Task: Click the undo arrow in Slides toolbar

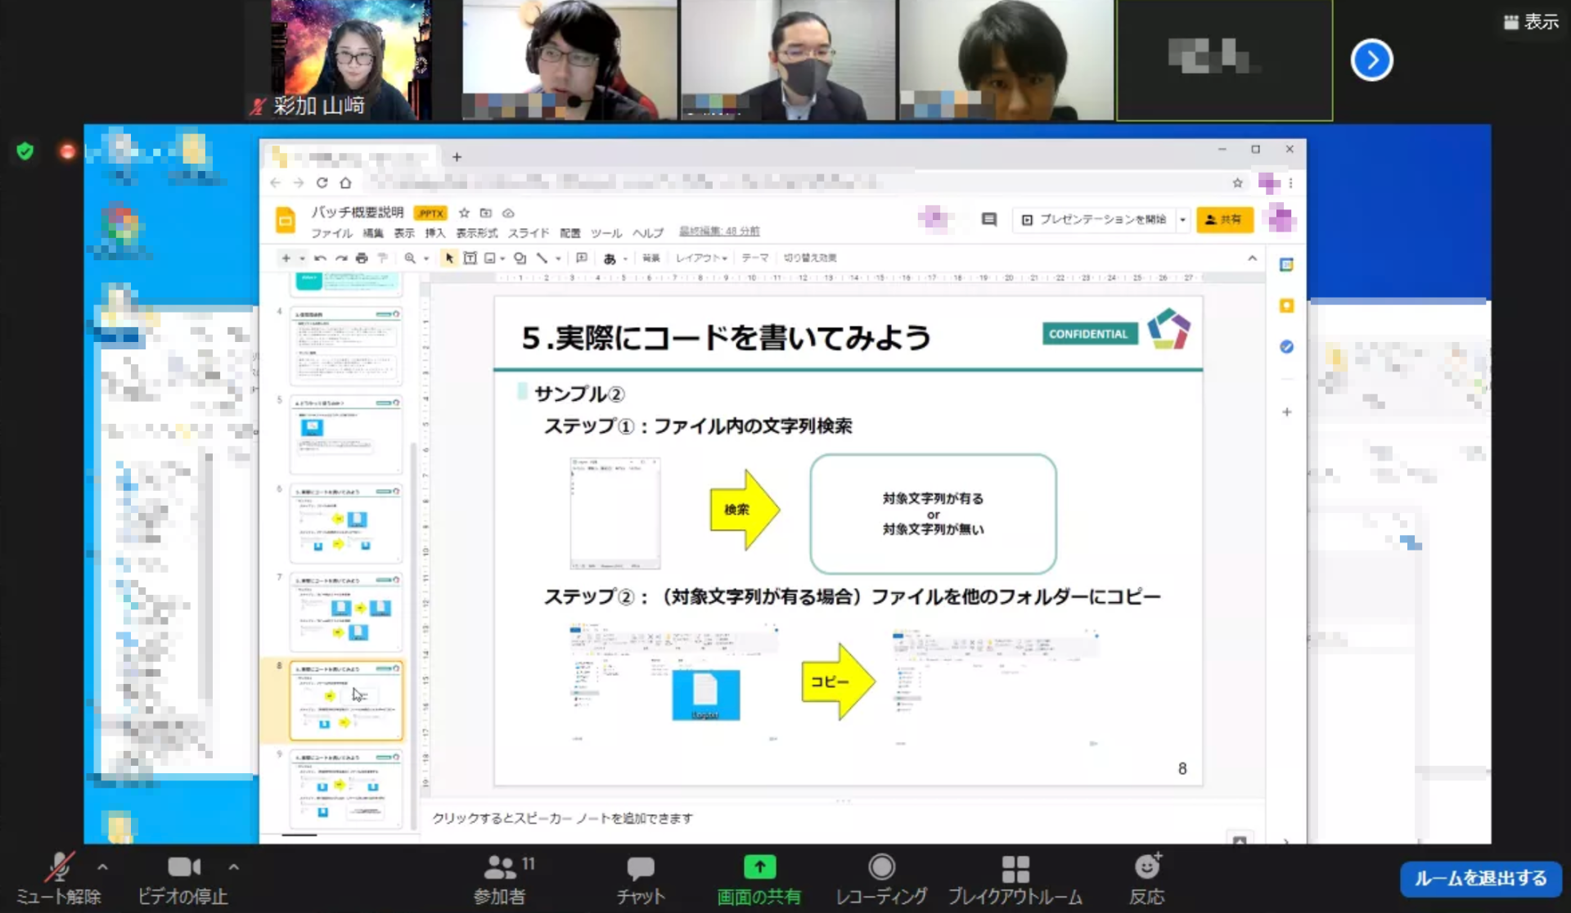Action: click(320, 258)
